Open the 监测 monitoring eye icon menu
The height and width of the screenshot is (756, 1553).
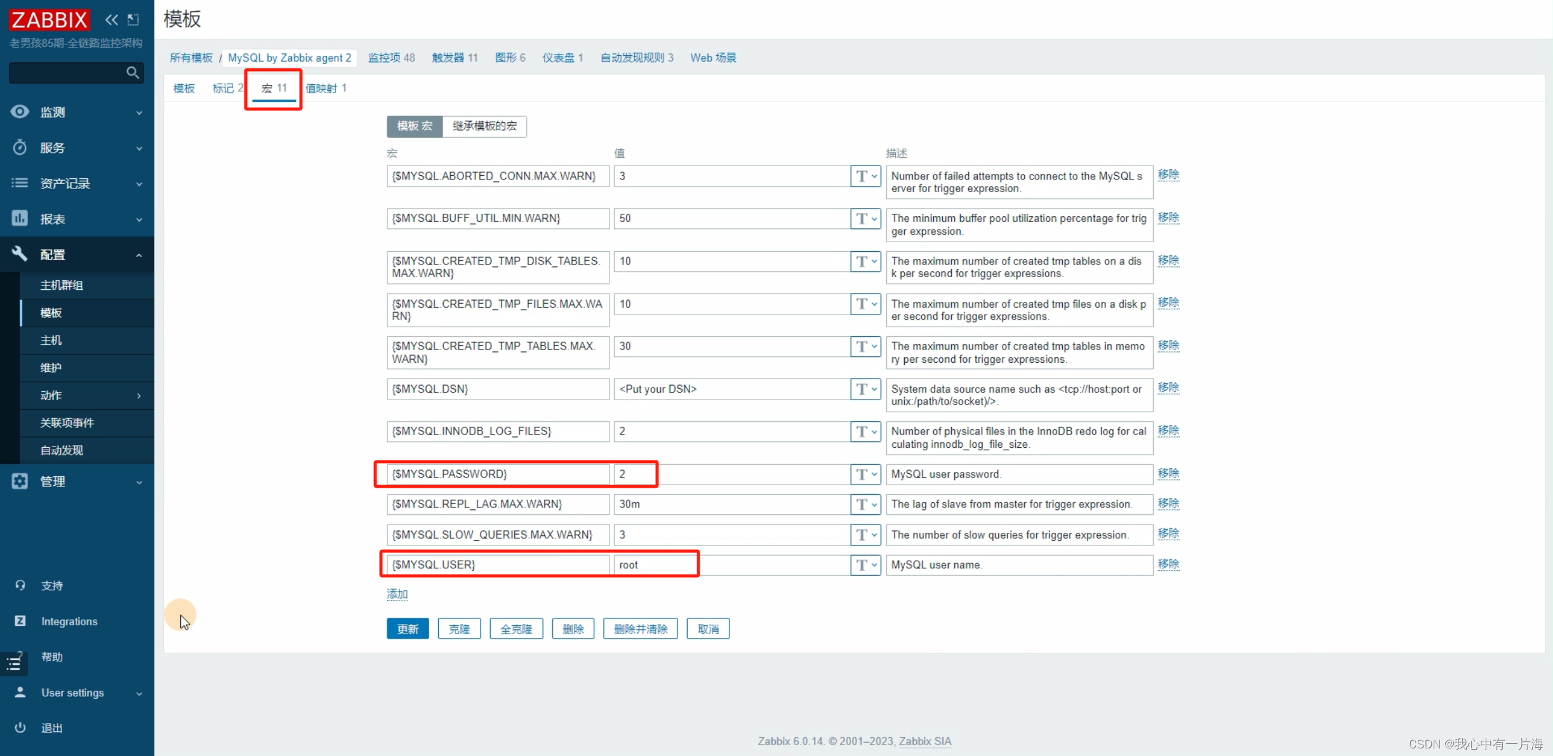click(x=20, y=112)
